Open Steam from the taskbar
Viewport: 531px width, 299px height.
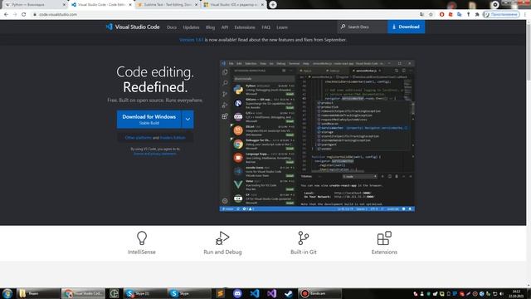point(289,293)
